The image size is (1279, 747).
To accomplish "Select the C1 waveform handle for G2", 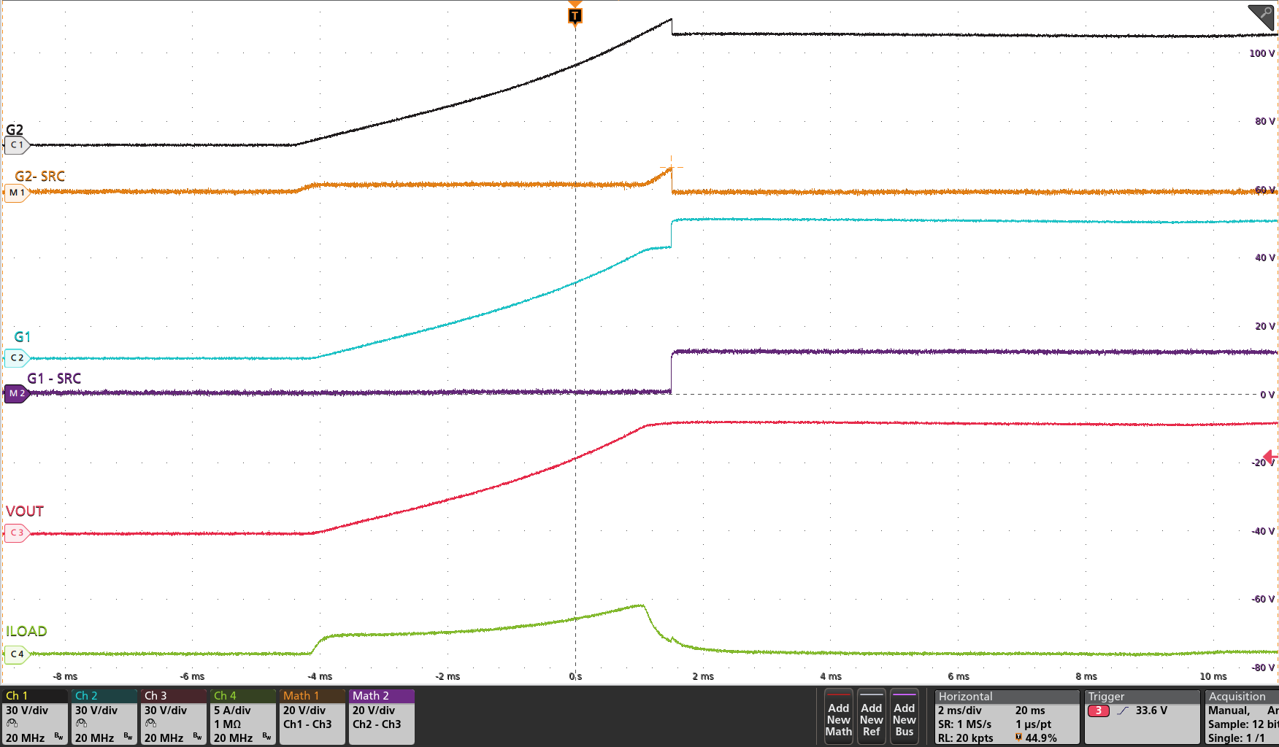I will [x=16, y=145].
